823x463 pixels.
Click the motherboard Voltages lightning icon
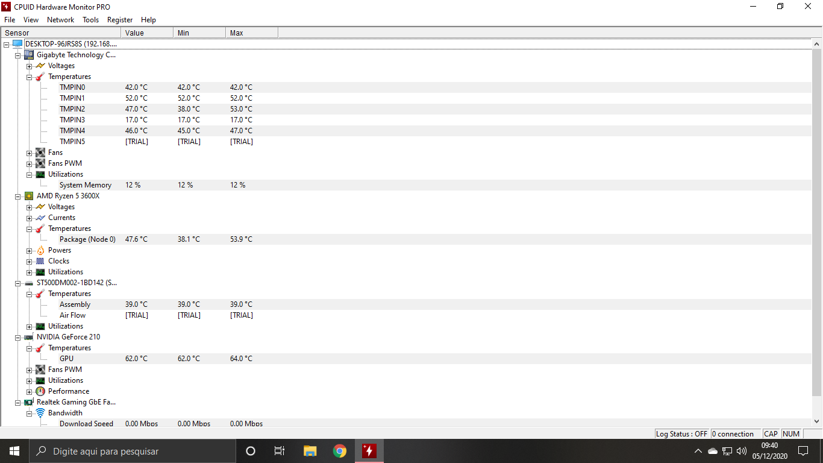(40, 66)
